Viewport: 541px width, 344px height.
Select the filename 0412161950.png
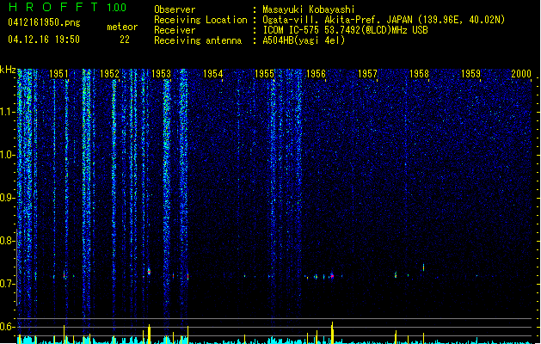(x=44, y=22)
